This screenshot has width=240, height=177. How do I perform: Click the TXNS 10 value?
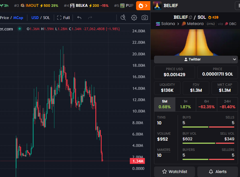(x=159, y=123)
